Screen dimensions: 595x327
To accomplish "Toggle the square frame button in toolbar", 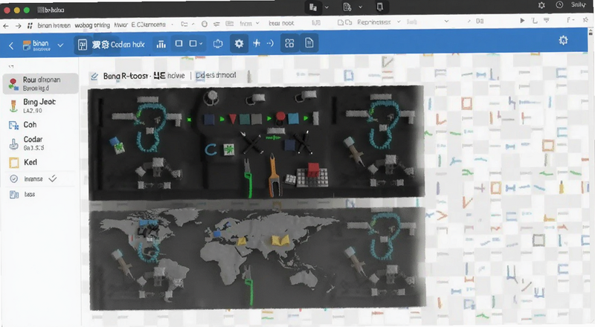I will (178, 44).
